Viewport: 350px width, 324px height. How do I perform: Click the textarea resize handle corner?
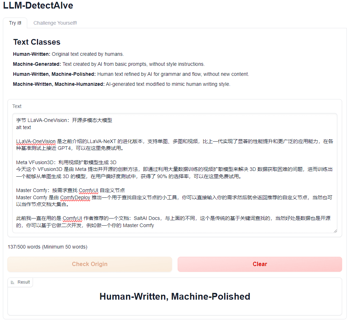click(335, 231)
